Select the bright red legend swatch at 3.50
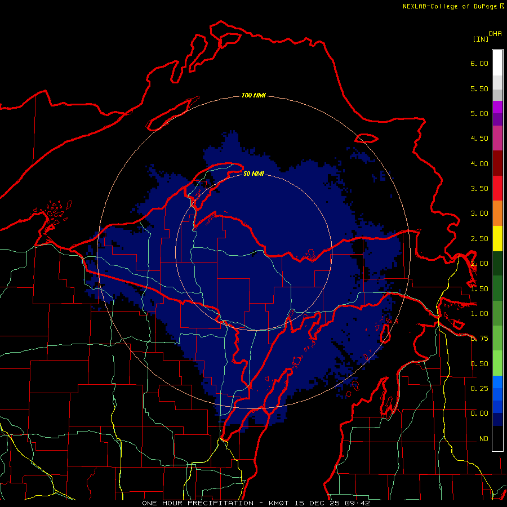This screenshot has height=507, width=507. point(497,188)
